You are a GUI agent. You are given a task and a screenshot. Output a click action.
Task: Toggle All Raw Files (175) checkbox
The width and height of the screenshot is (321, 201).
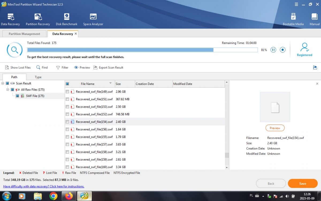[x=12, y=90]
